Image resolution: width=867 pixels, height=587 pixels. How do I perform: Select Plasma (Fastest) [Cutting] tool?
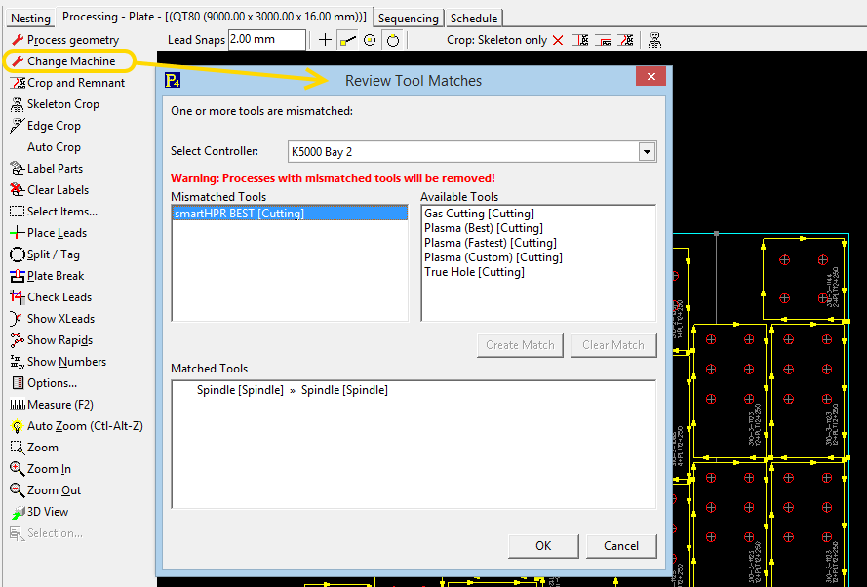coord(490,243)
